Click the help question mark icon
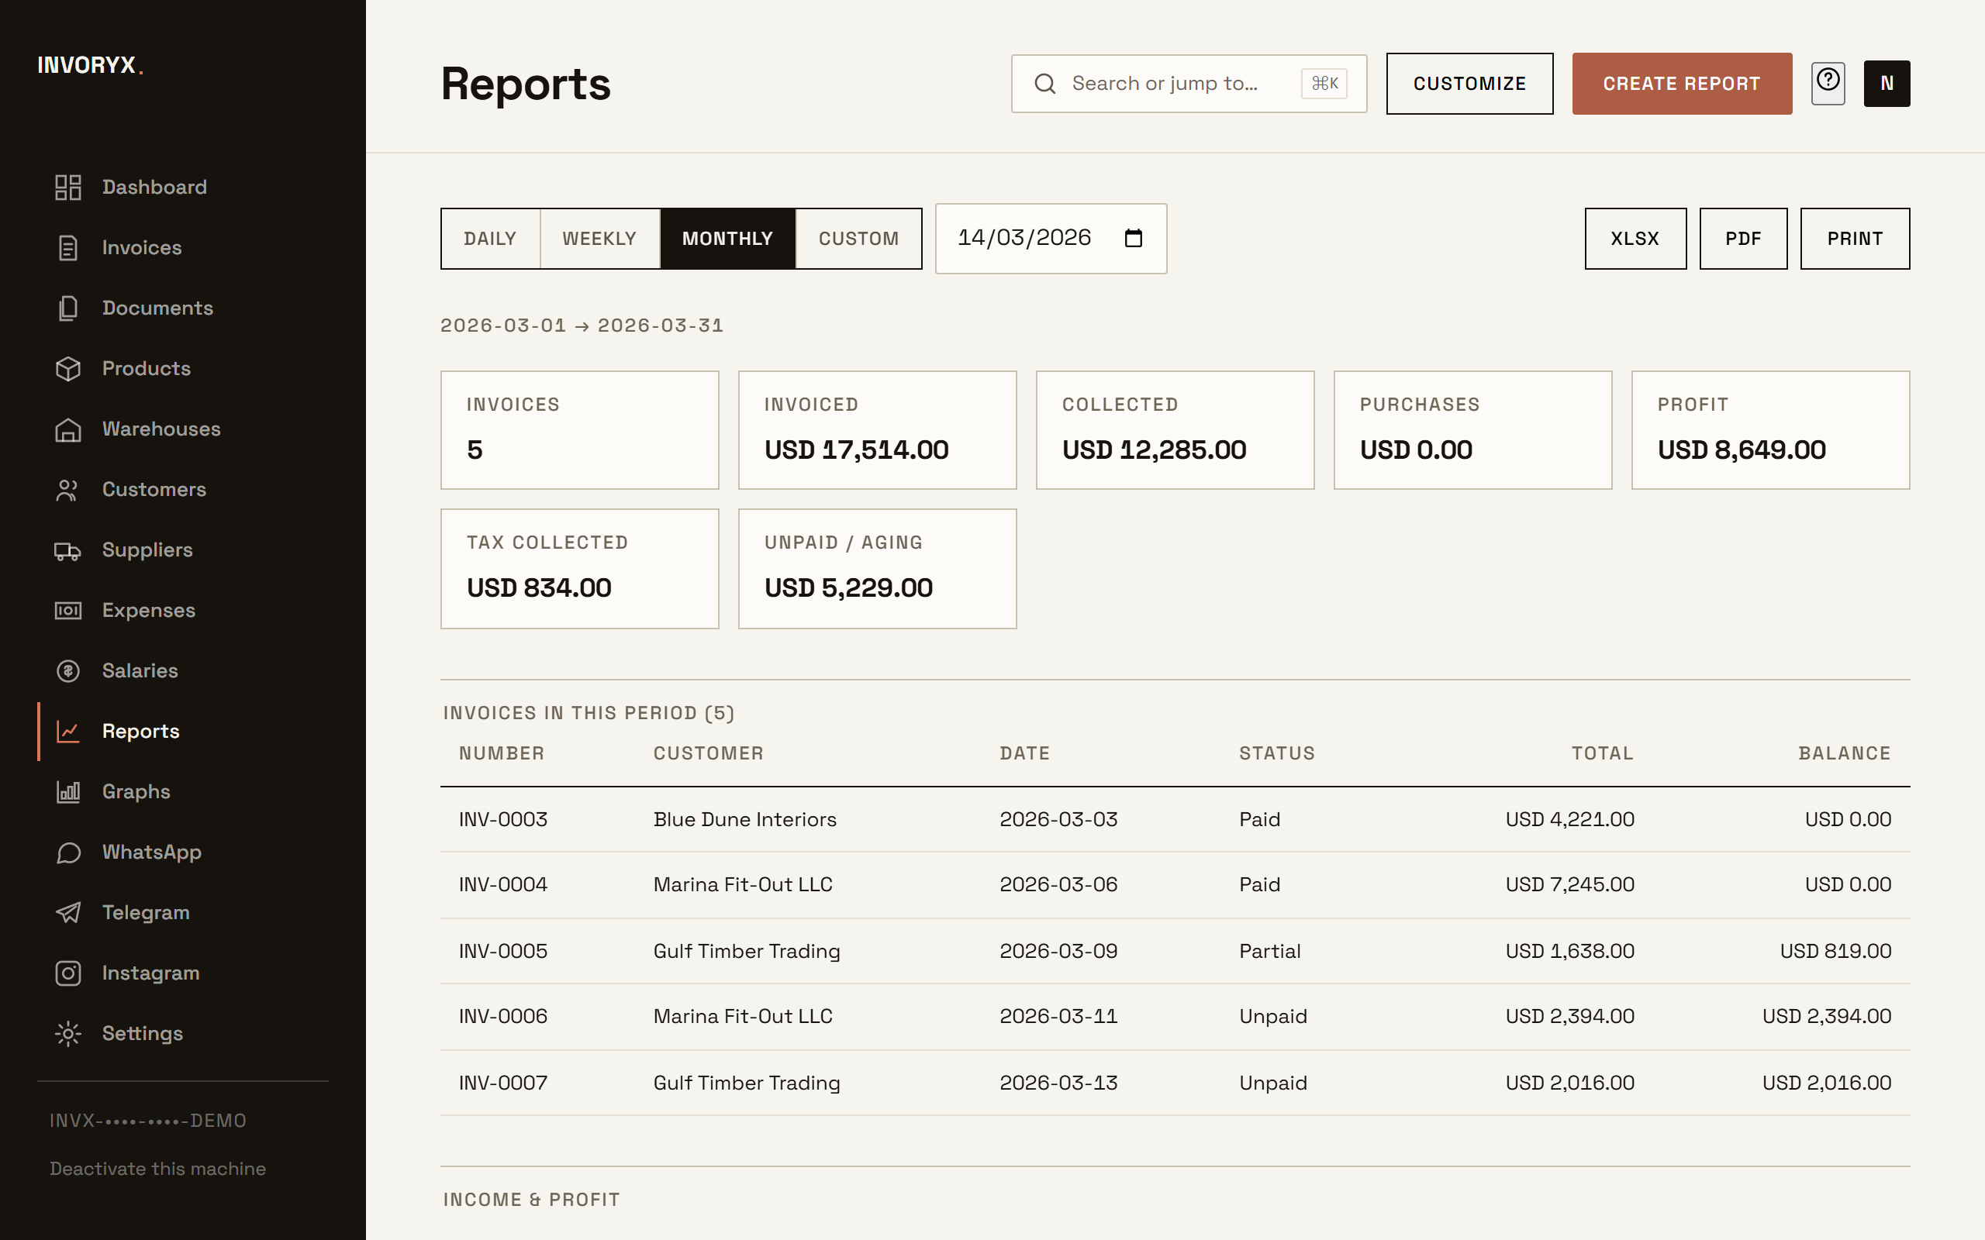1985x1240 pixels. (1828, 81)
